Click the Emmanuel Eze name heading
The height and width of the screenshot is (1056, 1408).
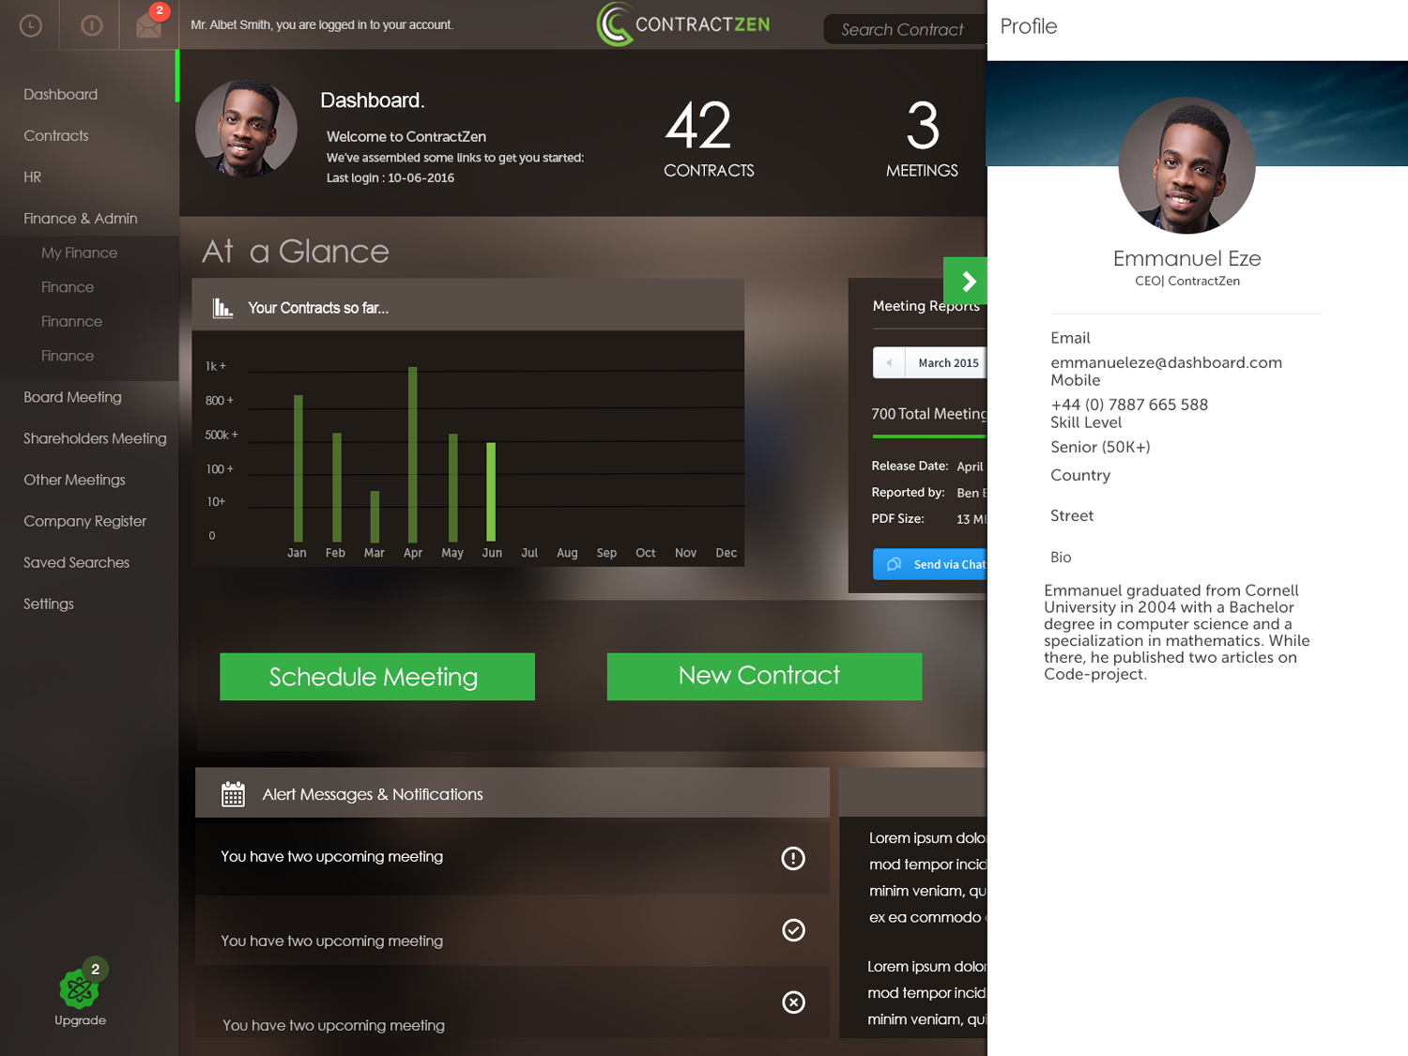tap(1186, 258)
